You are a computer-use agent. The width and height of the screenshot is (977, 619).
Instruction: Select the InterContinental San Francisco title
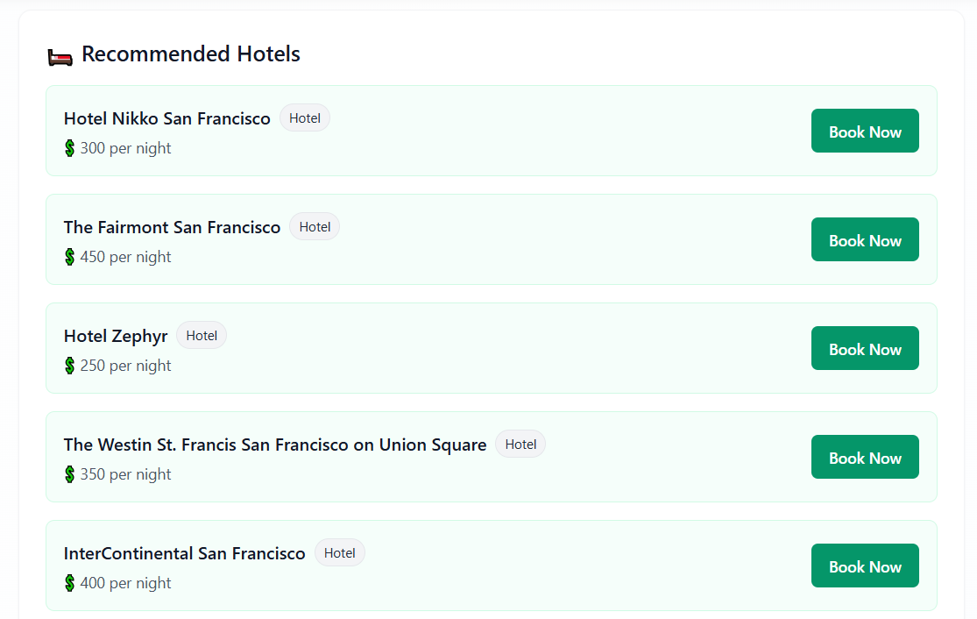184,553
